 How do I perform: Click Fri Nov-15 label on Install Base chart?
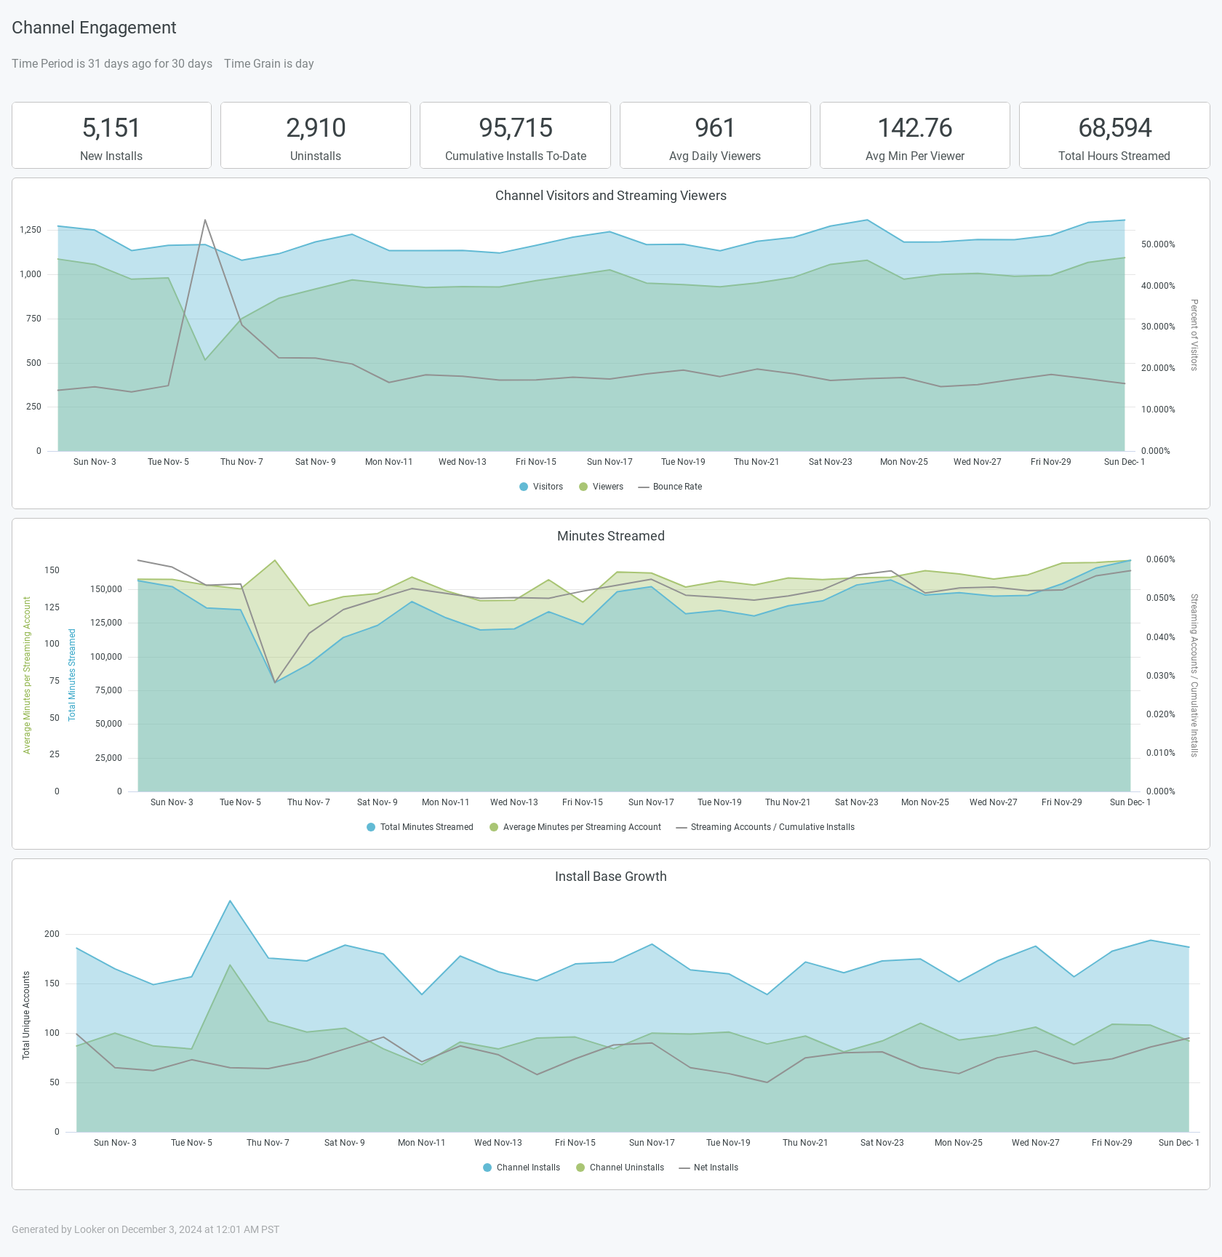pos(575,1143)
